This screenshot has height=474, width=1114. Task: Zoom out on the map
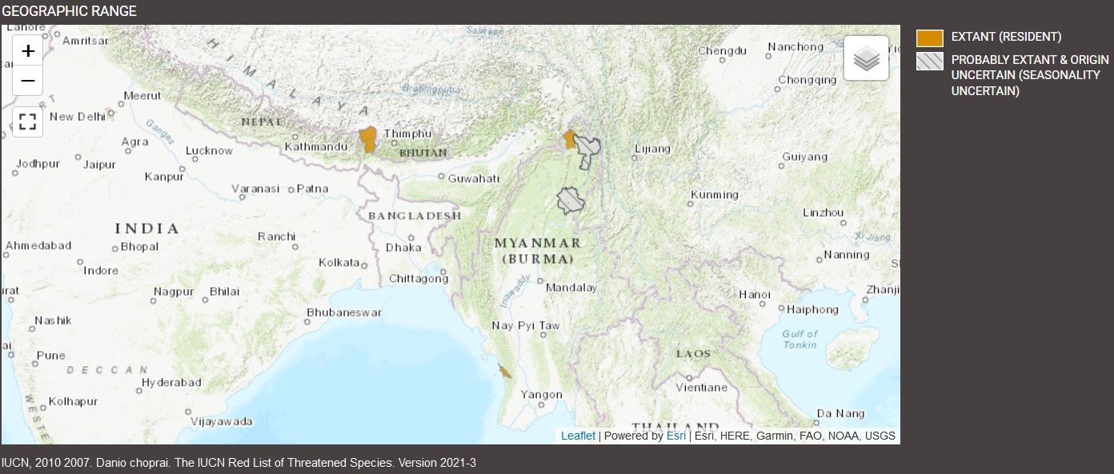(28, 81)
